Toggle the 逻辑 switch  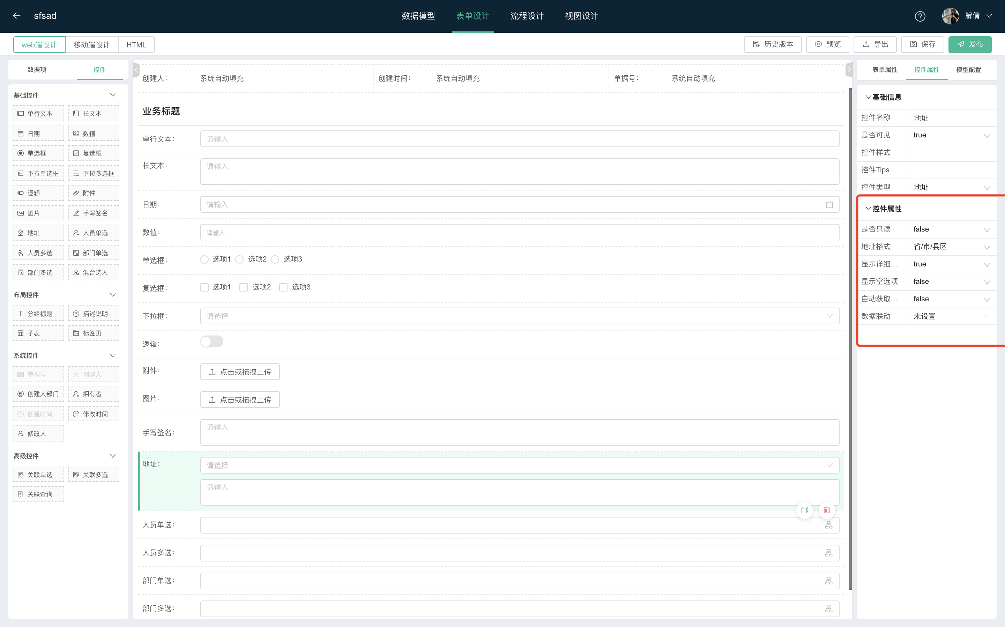211,342
